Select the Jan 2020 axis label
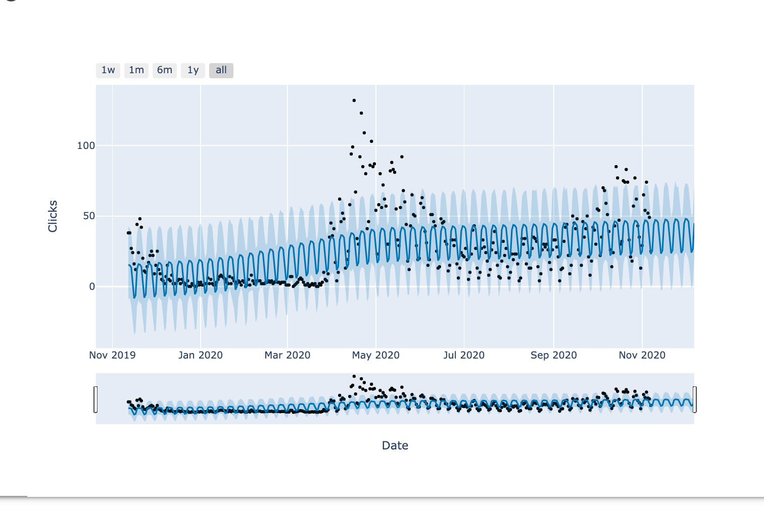The height and width of the screenshot is (506, 764). tap(201, 355)
